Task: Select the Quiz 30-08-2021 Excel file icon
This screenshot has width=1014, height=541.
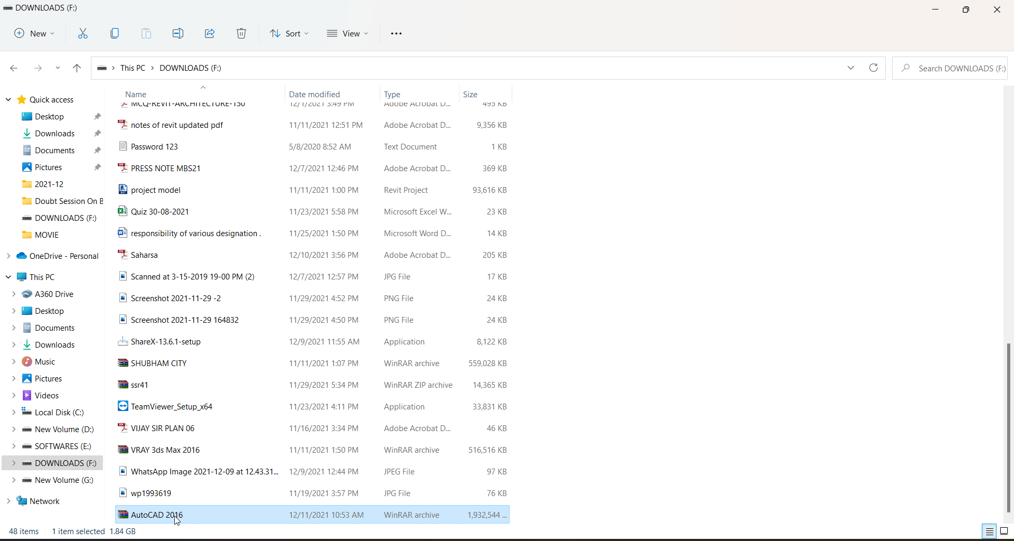Action: point(123,211)
